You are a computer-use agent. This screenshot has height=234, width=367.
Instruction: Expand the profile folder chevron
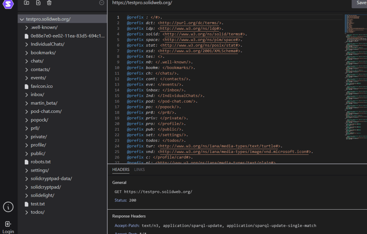pos(27,145)
